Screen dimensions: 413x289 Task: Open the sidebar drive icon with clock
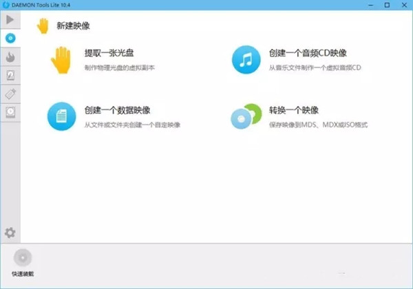pyautogui.click(x=10, y=112)
